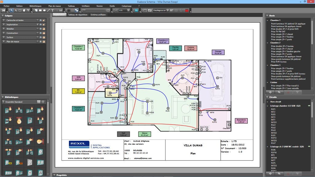Select the Text tool

(52, 10)
